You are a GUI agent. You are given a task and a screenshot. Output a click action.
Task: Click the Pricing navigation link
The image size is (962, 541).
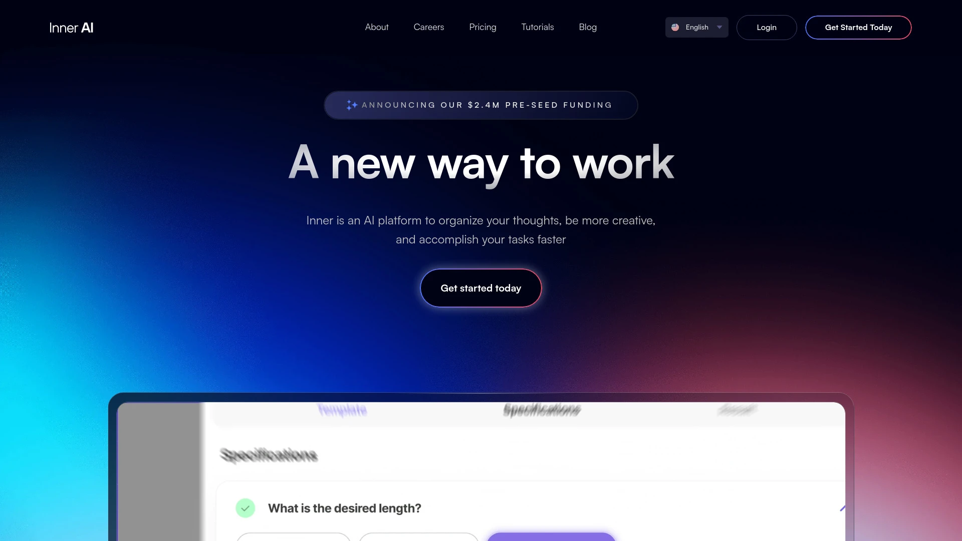483,27
